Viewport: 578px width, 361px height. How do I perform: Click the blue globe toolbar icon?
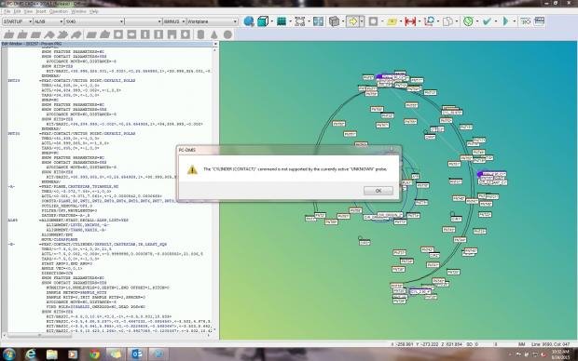pos(249,21)
